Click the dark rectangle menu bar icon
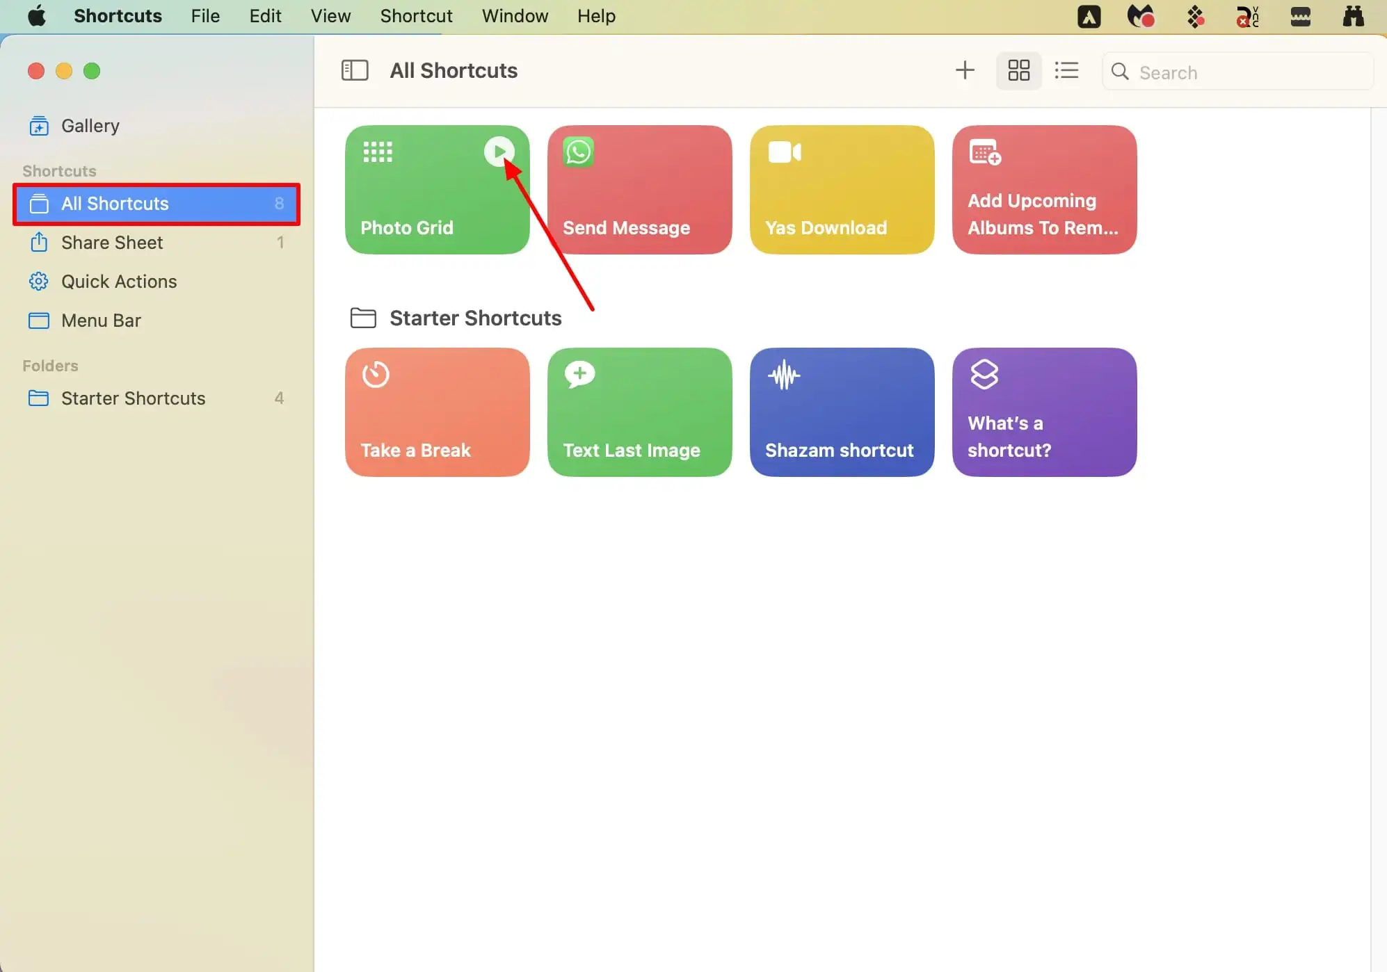The height and width of the screenshot is (972, 1387). (1300, 16)
